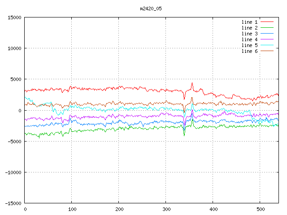Select the 500 x-axis tick label
287x215 pixels.
point(260,209)
